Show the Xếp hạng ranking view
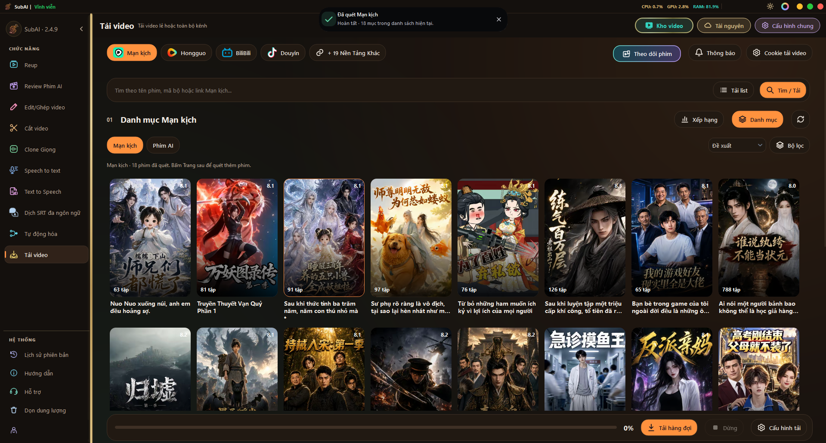 (x=699, y=120)
